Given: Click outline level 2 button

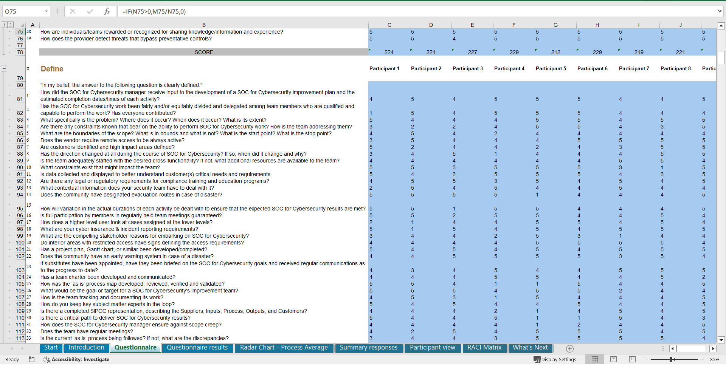Looking at the screenshot, I should pyautogui.click(x=10, y=25).
